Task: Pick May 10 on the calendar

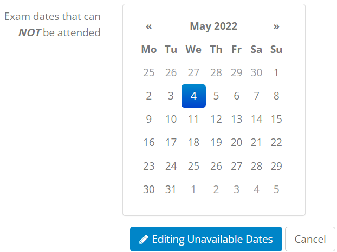Action: click(171, 120)
